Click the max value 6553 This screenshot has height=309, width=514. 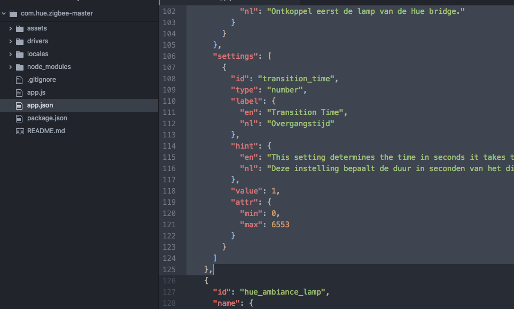[x=281, y=225]
